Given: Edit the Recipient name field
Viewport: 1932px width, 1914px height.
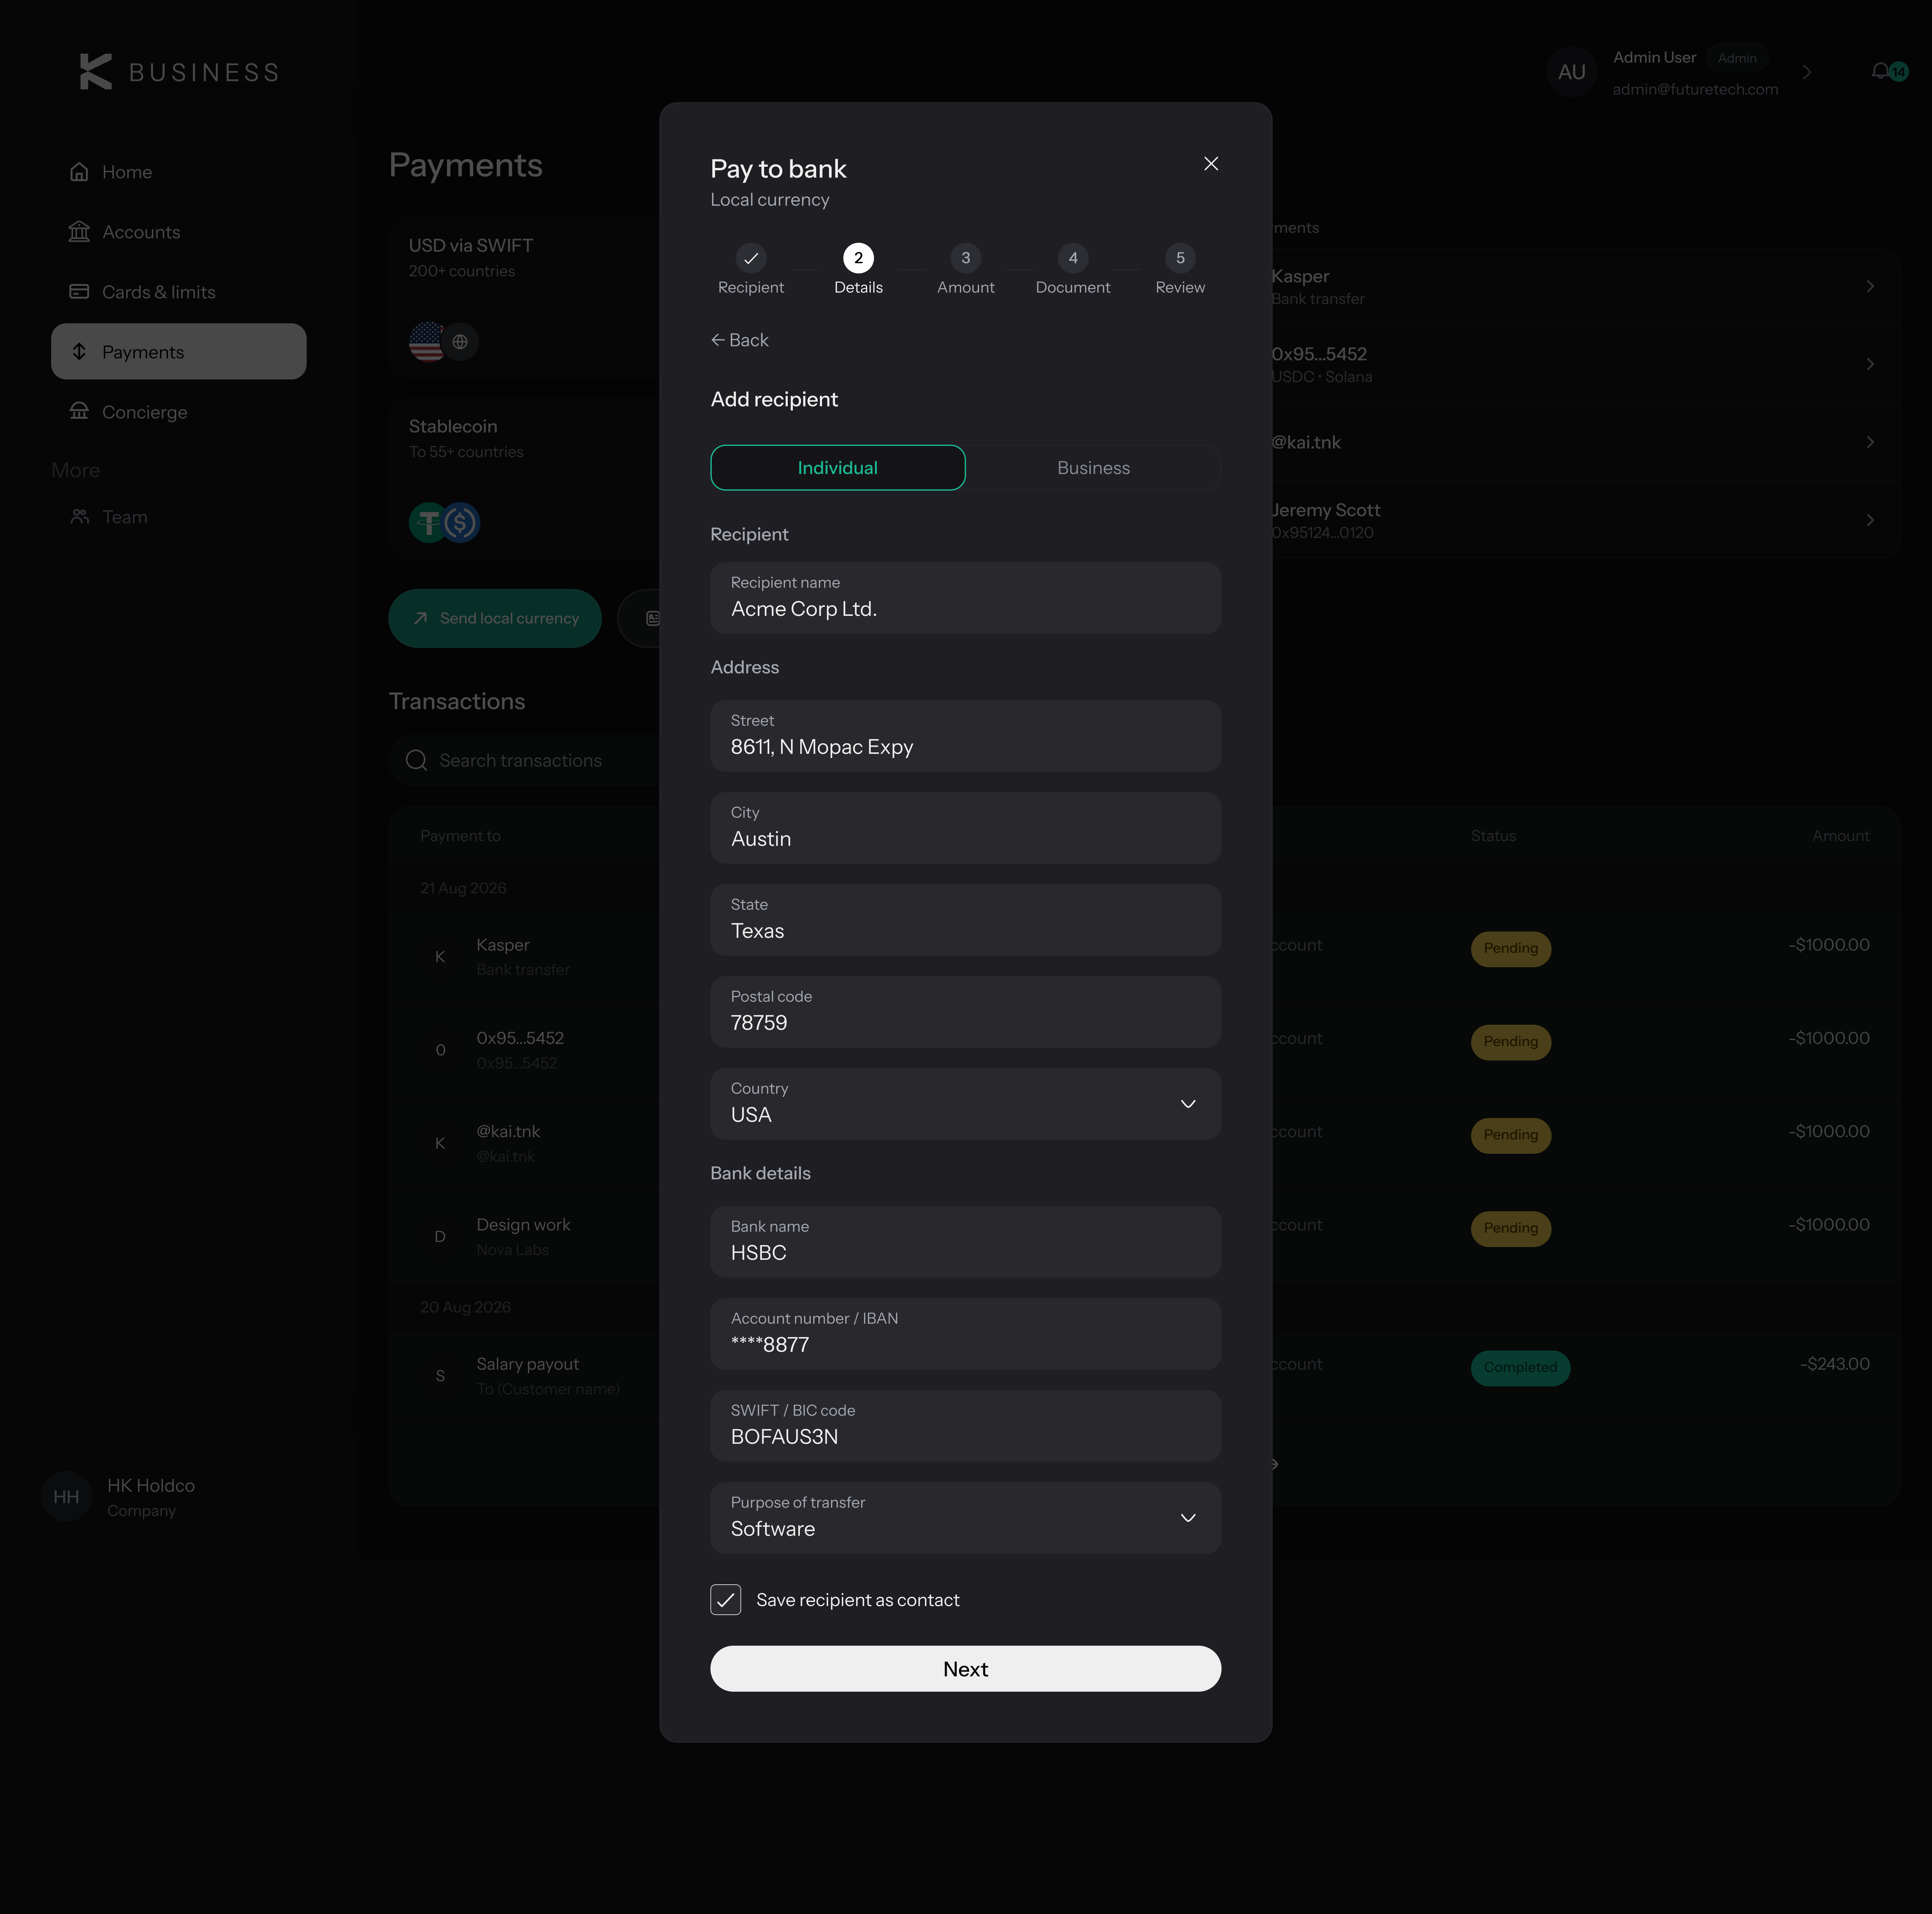Looking at the screenshot, I should tap(966, 598).
